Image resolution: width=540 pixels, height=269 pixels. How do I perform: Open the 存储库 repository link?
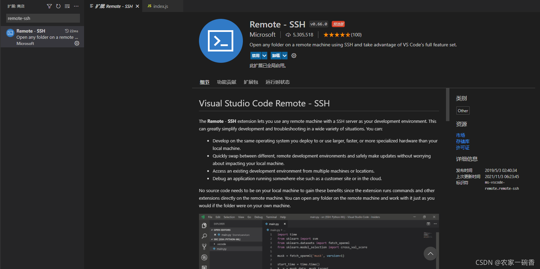(x=463, y=141)
